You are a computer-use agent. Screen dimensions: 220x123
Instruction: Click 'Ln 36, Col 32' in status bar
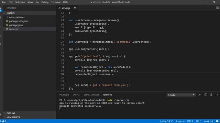point(166,121)
